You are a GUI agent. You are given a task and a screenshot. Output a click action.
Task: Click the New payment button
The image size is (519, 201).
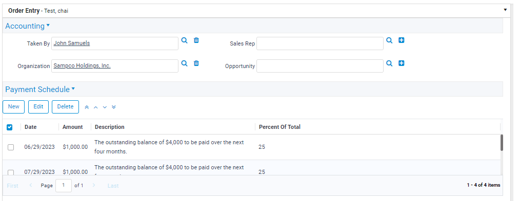click(x=13, y=106)
